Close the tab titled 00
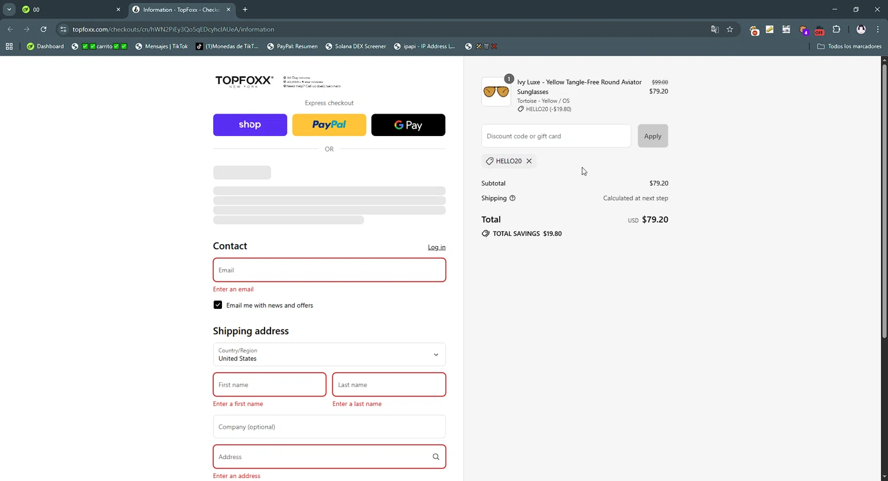 tap(118, 9)
